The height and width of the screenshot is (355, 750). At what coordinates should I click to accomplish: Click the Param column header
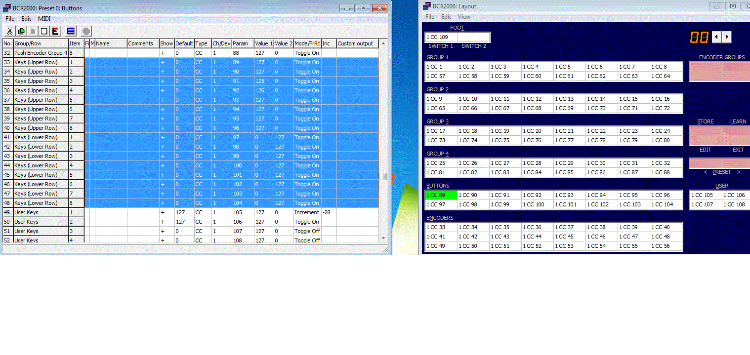point(243,43)
